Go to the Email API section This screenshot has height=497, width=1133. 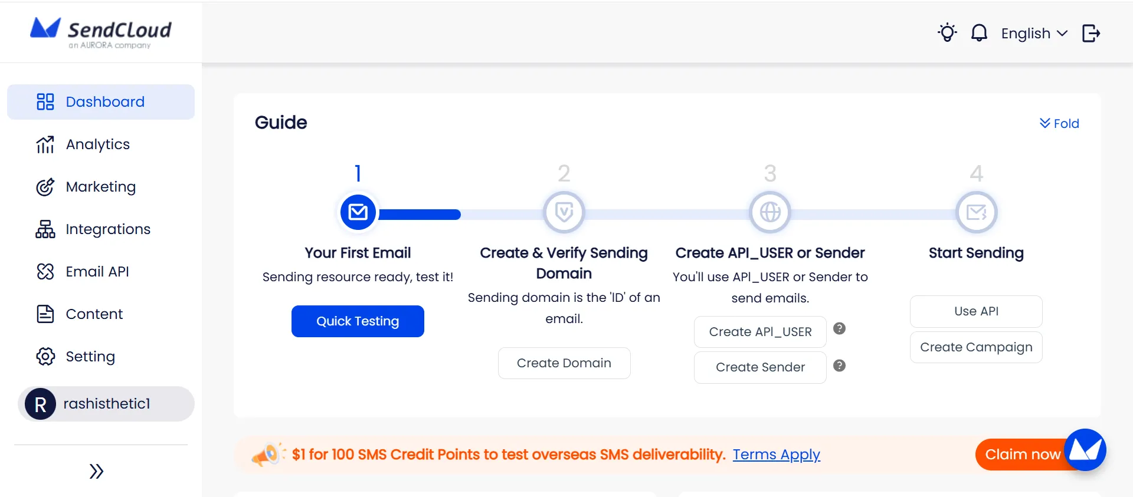pyautogui.click(x=97, y=271)
